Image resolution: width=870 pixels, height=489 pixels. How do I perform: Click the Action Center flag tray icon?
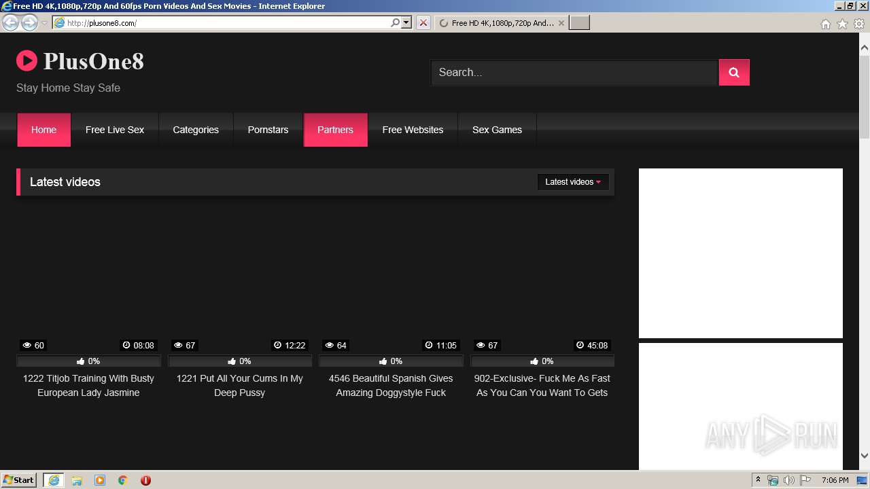pos(805,480)
